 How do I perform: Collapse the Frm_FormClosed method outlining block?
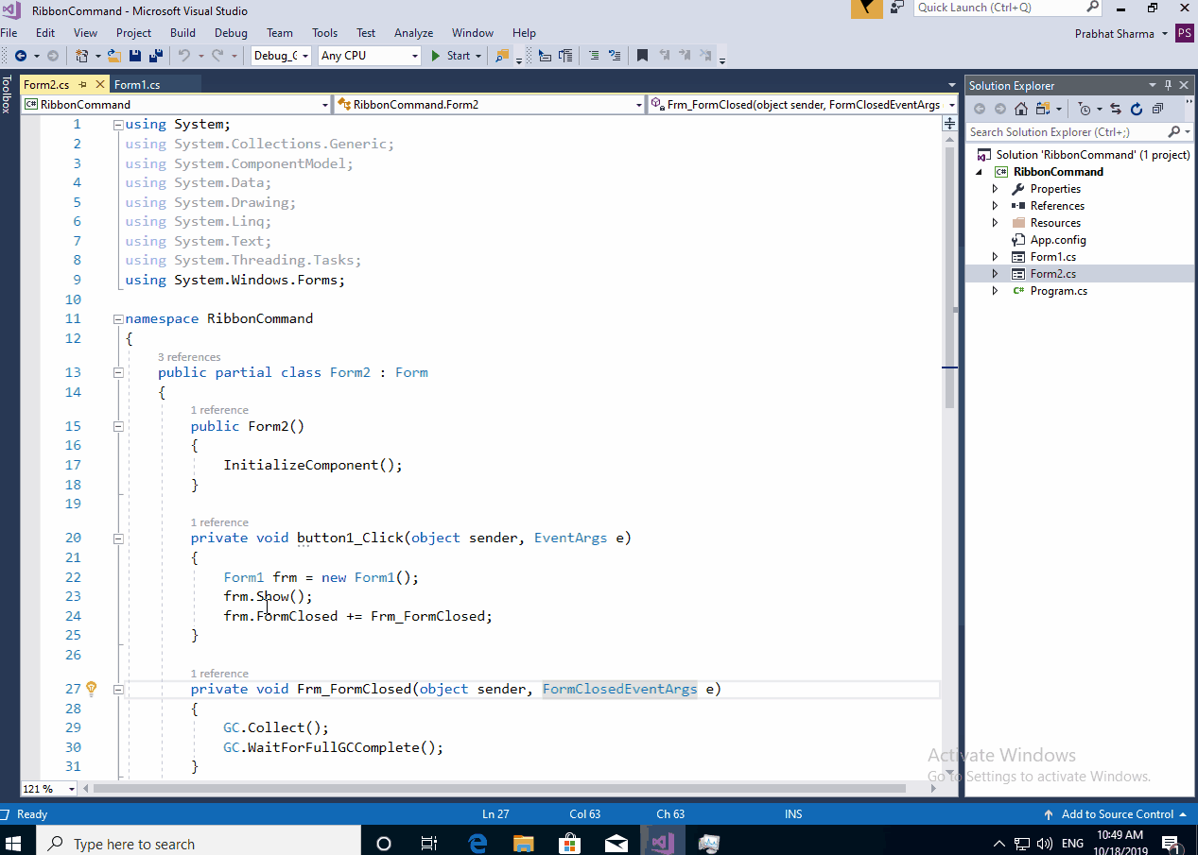118,690
